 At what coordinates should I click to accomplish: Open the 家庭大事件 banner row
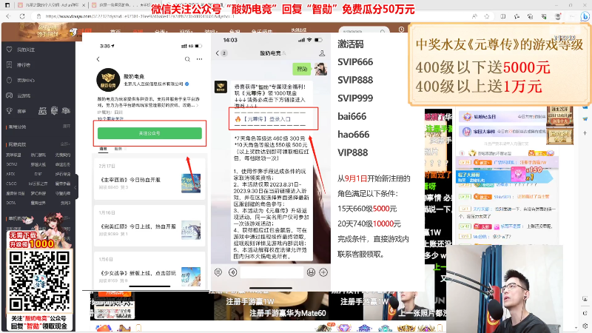click(x=502, y=132)
